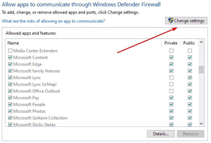
Task: Click the Public column header
Action: pyautogui.click(x=189, y=43)
